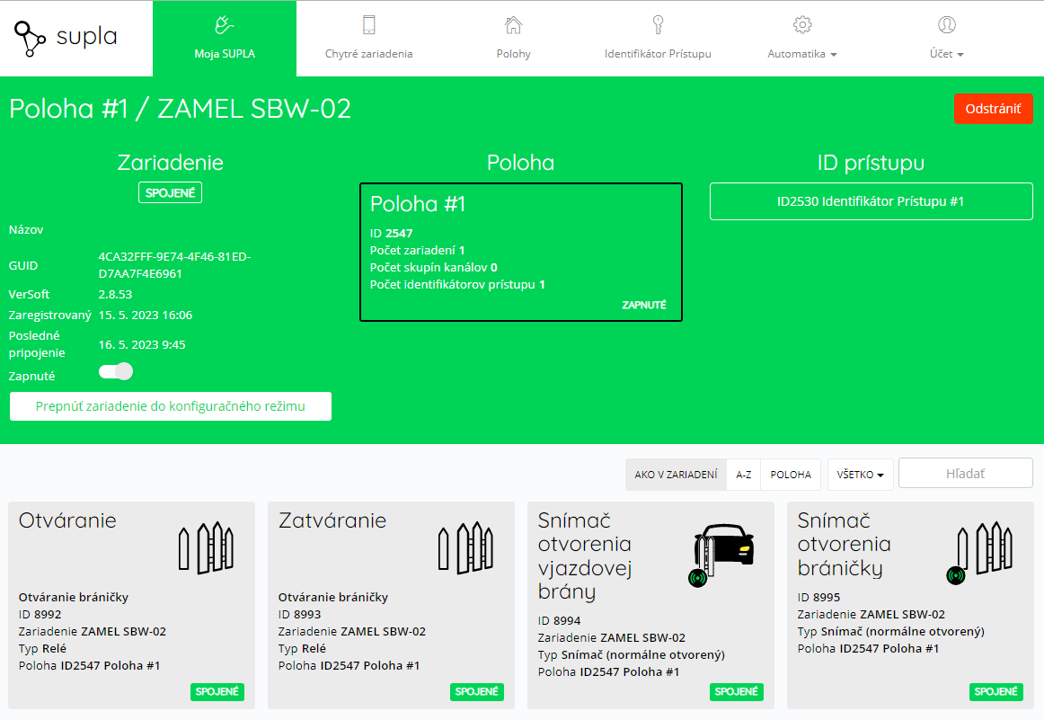Image resolution: width=1044 pixels, height=720 pixels.
Task: Click the Hľadať search field
Action: [966, 474]
